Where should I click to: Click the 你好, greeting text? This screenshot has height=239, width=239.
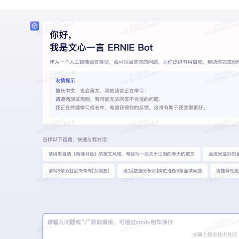point(61,35)
